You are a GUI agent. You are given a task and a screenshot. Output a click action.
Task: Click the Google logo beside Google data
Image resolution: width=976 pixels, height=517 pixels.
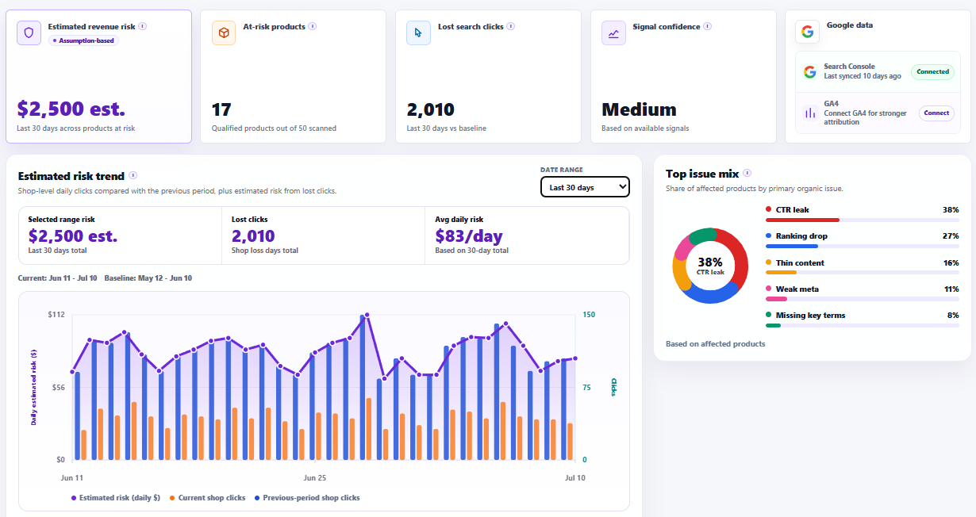pos(808,32)
